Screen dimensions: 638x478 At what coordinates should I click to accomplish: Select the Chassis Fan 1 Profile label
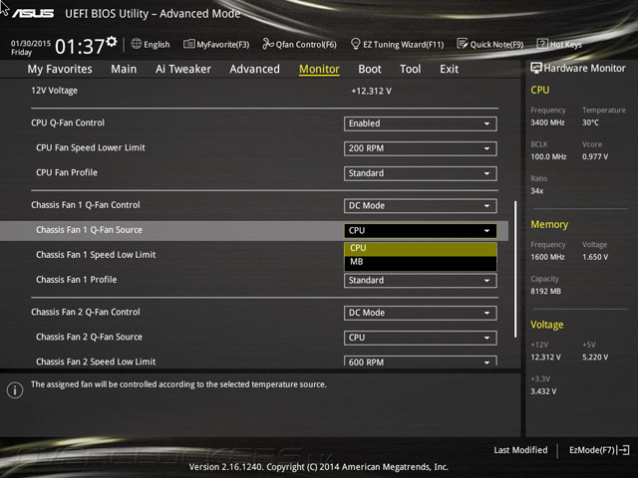pyautogui.click(x=76, y=280)
